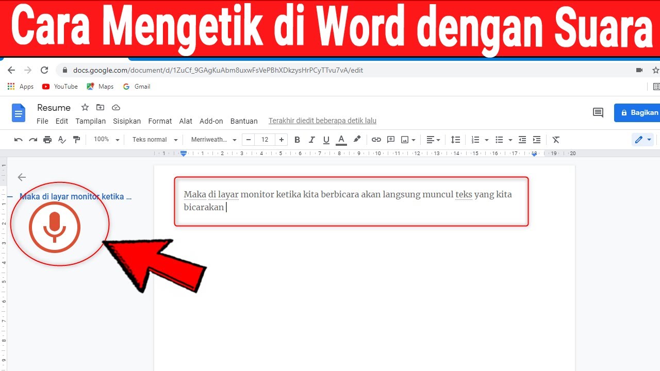Viewport: 660px width, 371px height.
Task: Click the font size field showing 12
Action: [265, 140]
